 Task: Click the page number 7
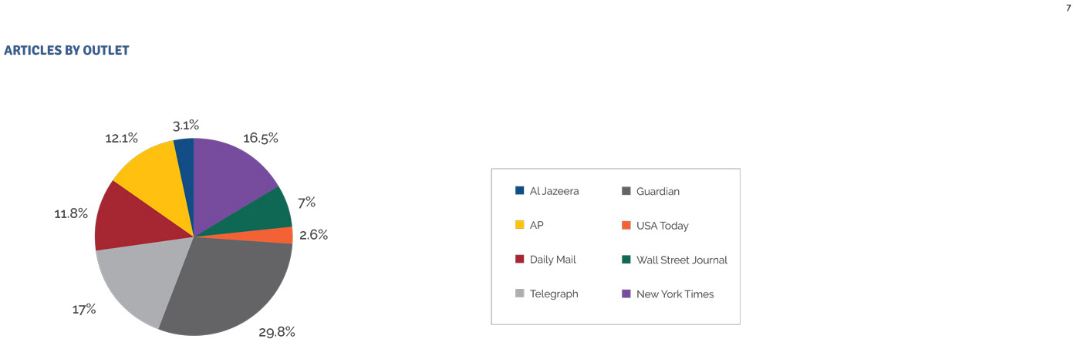1068,7
